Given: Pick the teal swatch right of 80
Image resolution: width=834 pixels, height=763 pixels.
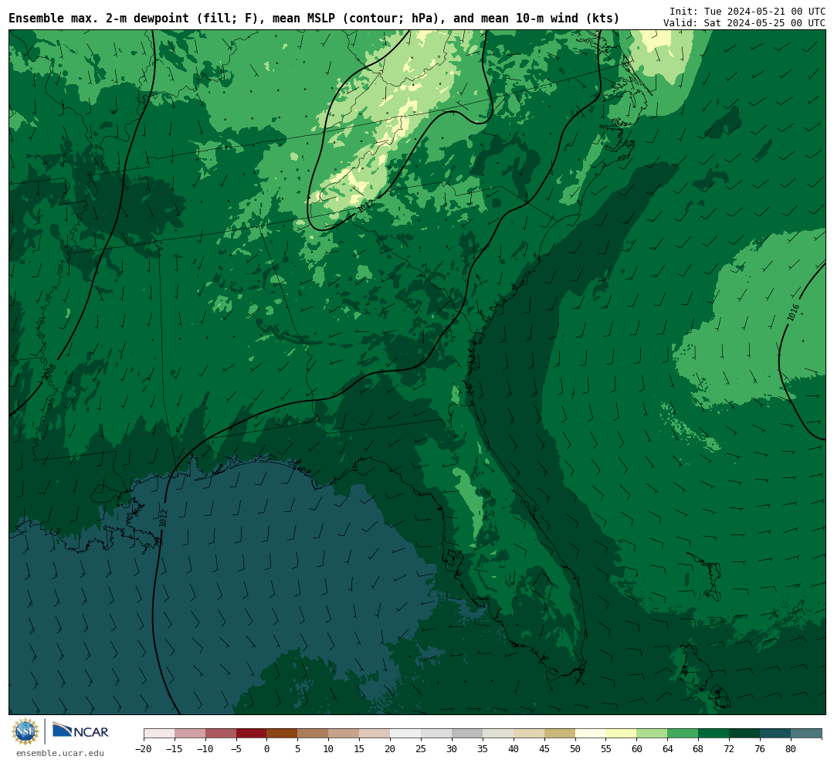Looking at the screenshot, I should 806,734.
